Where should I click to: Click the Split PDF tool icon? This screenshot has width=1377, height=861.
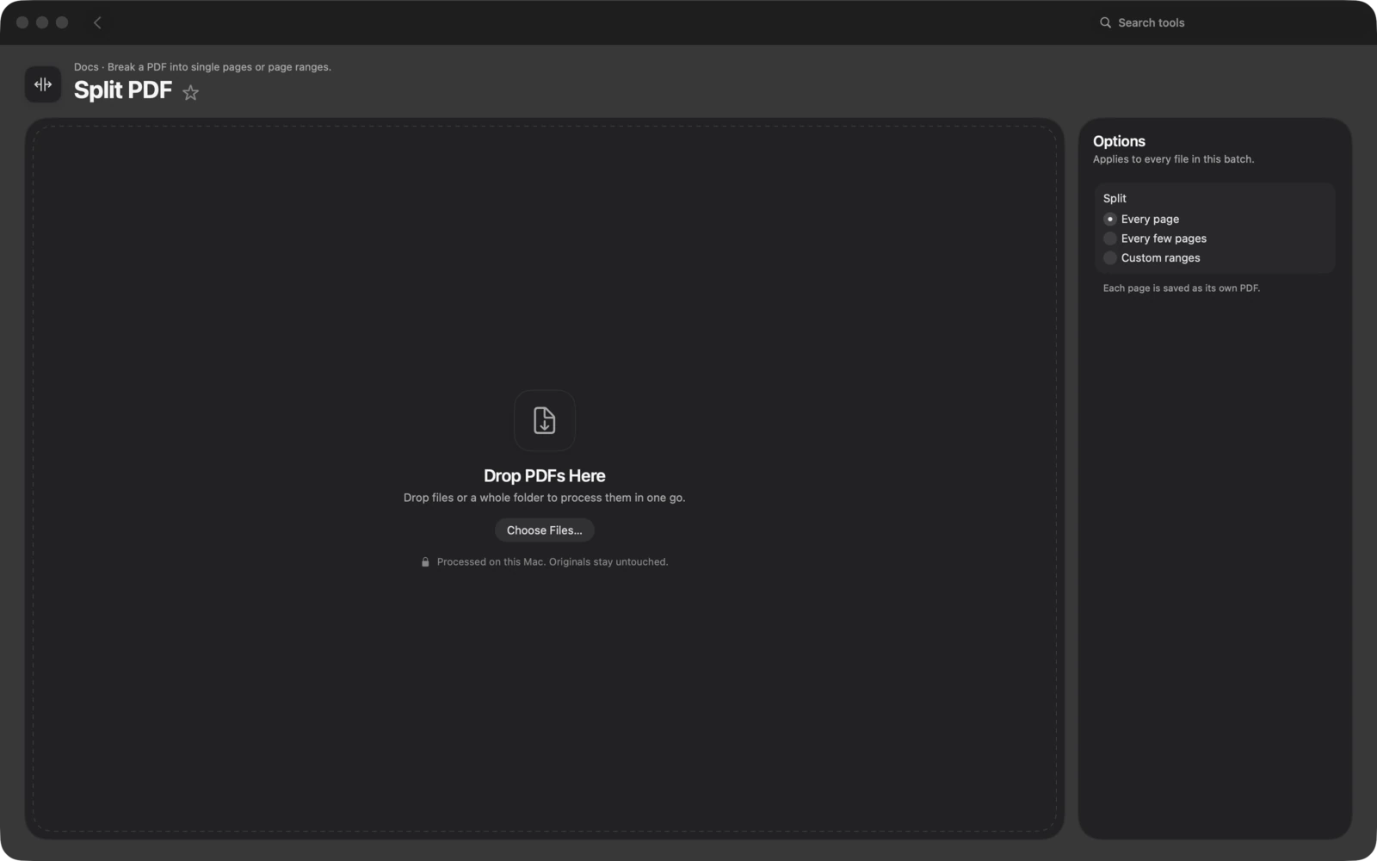43,84
